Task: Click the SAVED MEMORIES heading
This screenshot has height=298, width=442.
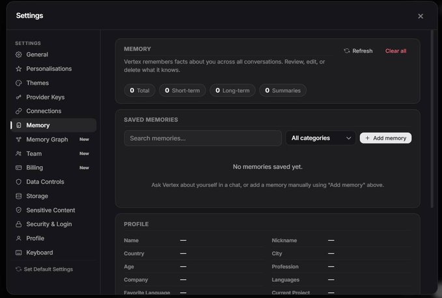Action: point(151,119)
